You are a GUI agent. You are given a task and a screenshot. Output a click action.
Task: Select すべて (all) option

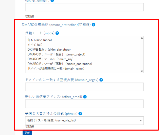coord(35,45)
